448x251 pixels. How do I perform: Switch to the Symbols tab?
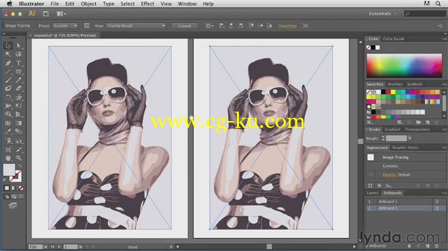click(x=415, y=85)
